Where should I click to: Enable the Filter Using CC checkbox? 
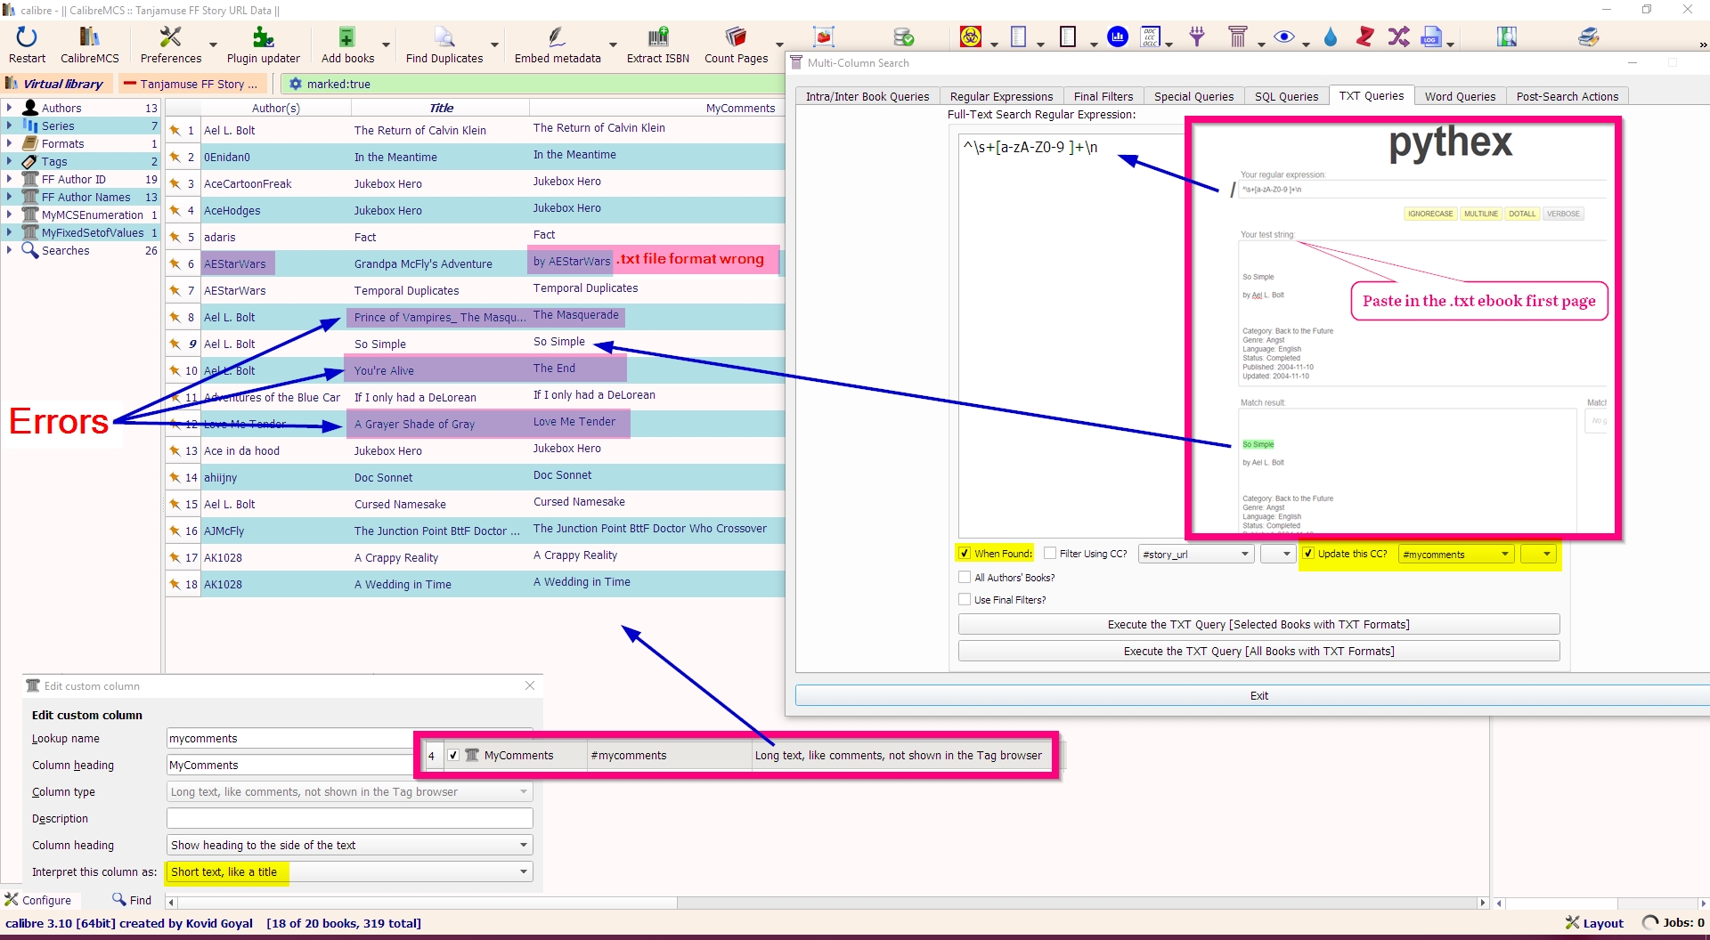coord(1049,554)
